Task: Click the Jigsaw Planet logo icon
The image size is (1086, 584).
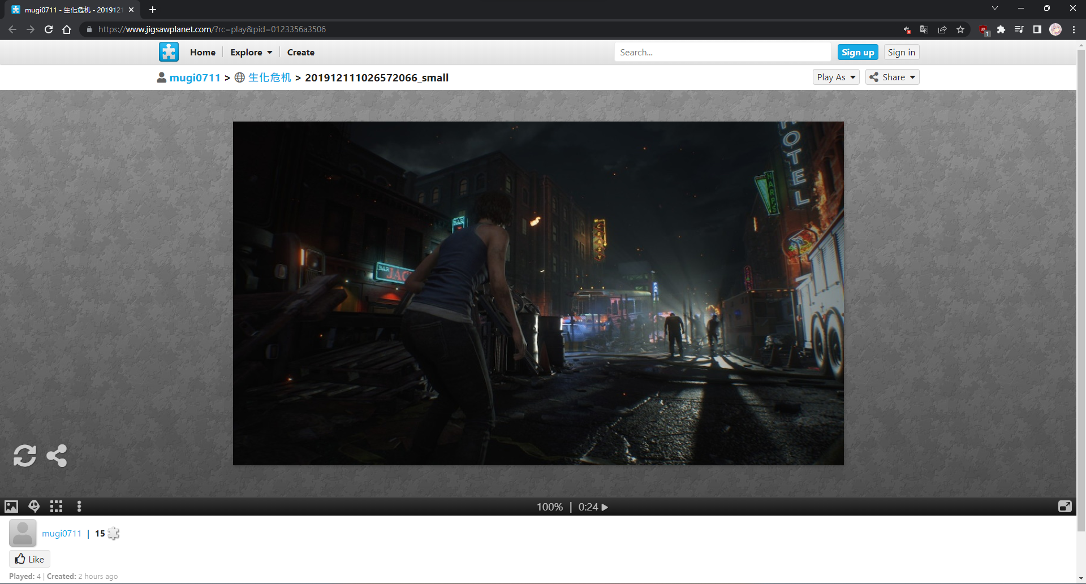Action: click(169, 52)
